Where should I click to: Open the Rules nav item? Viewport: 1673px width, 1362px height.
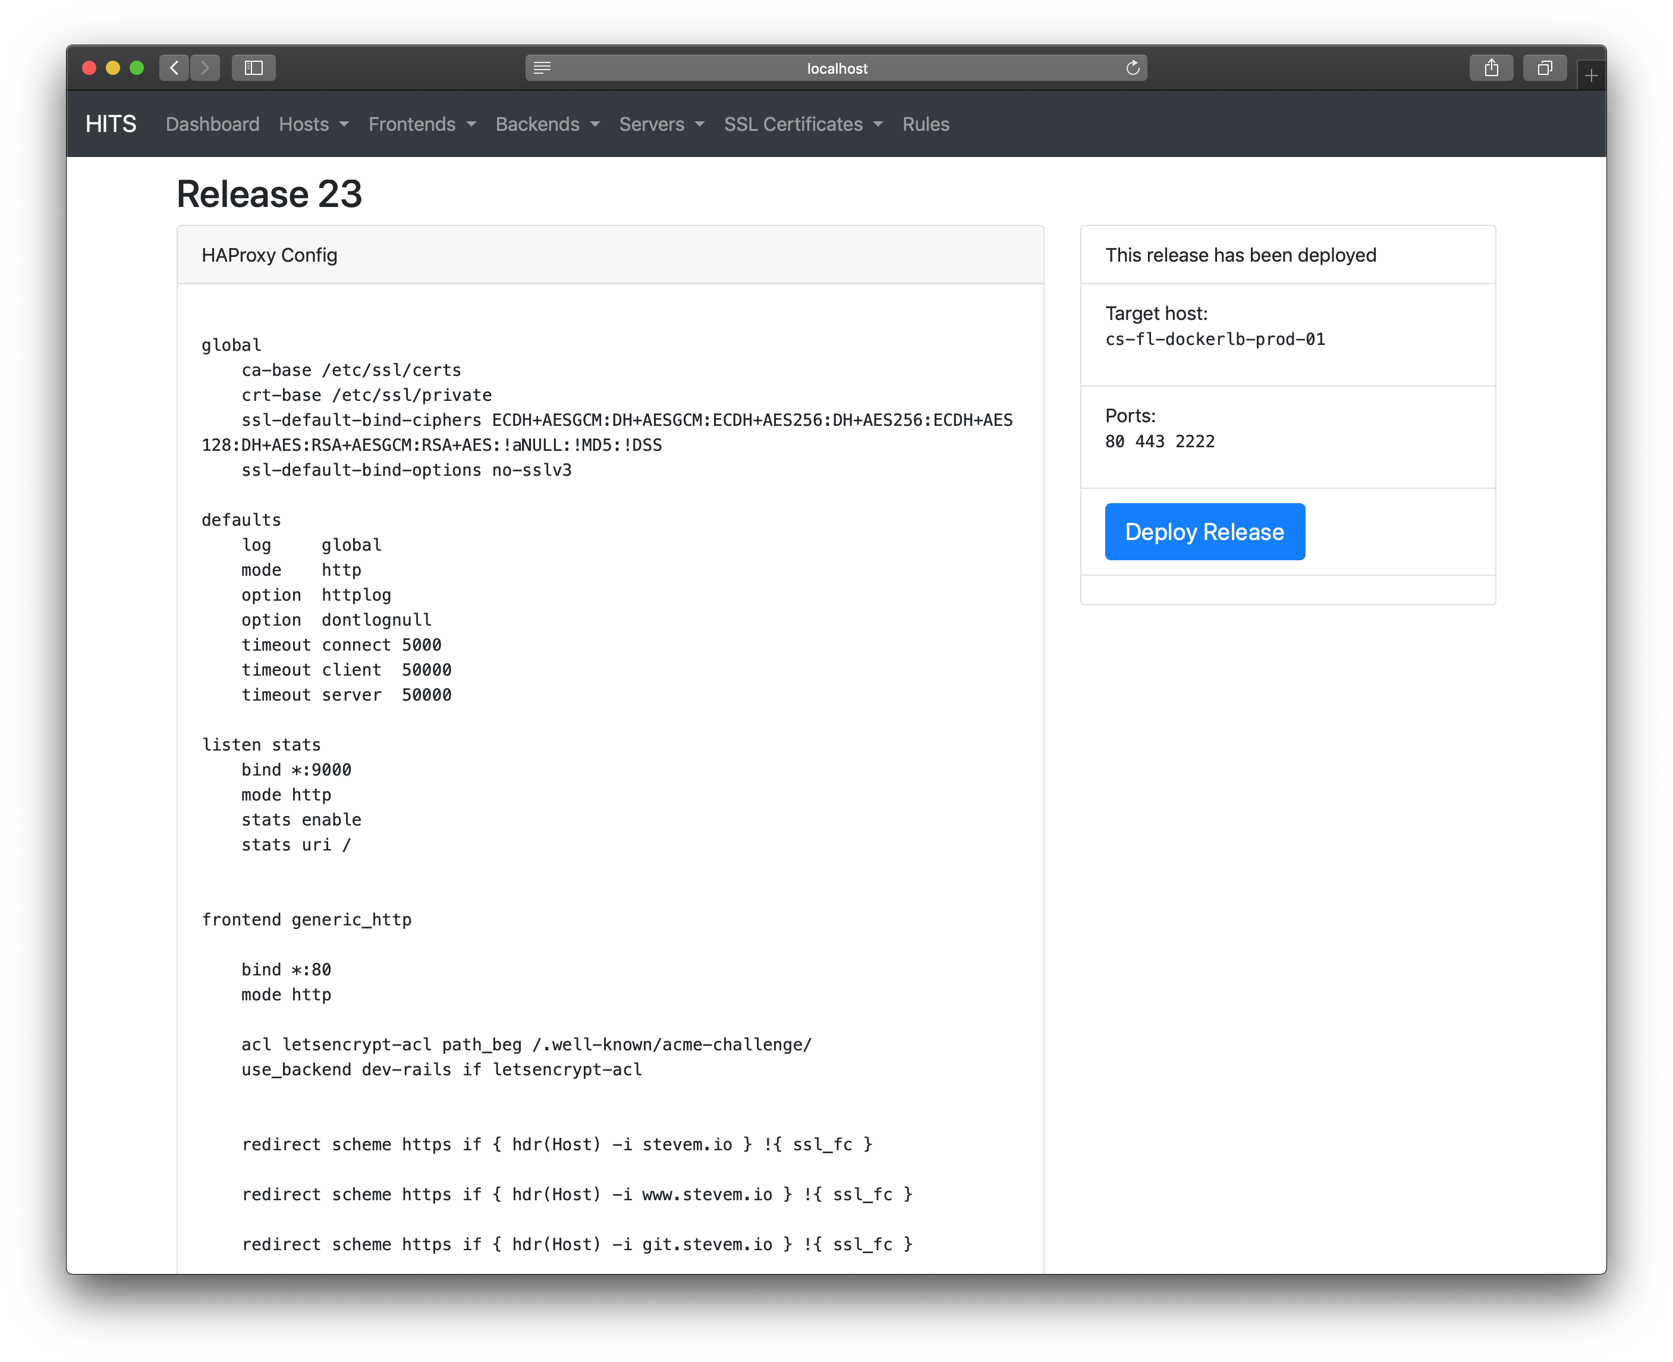pos(926,125)
